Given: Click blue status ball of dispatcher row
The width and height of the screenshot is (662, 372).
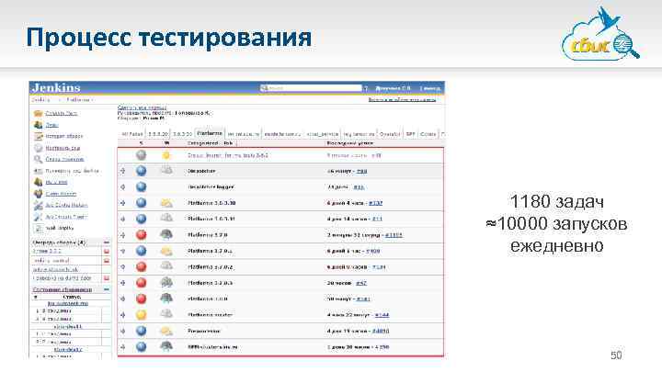Looking at the screenshot, I should click(141, 171).
